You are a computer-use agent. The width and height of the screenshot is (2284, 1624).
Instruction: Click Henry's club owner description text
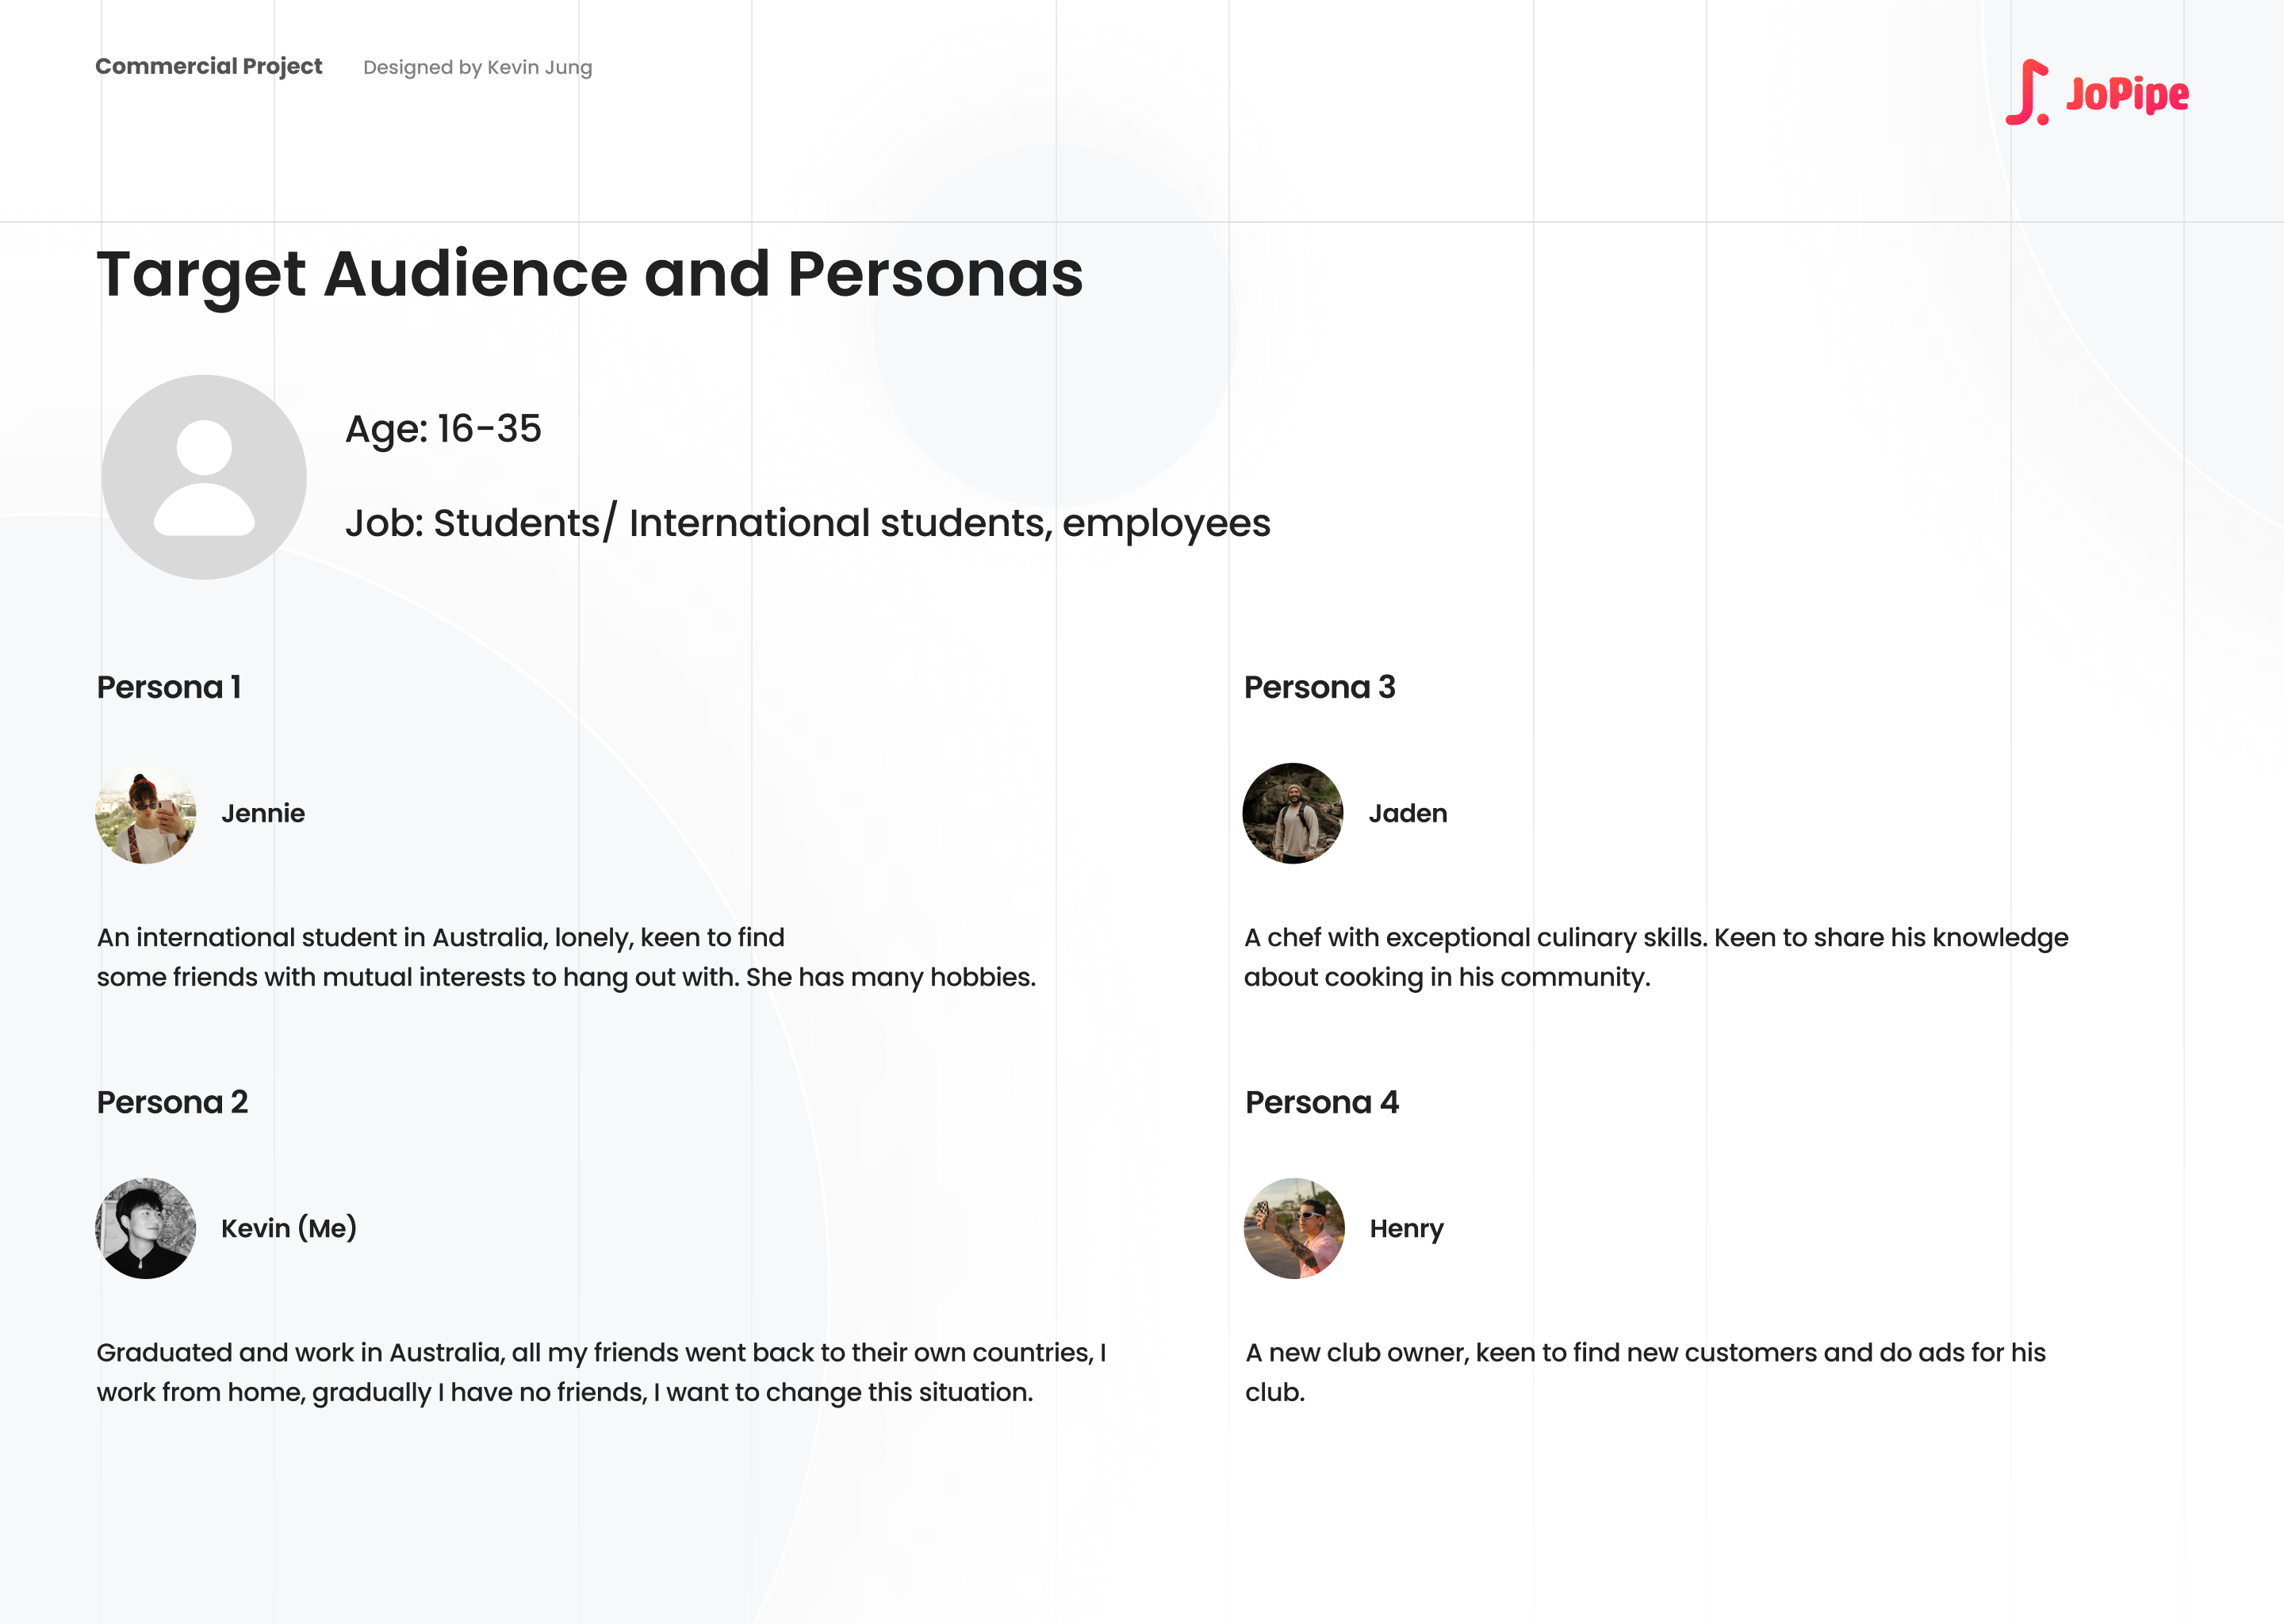1645,1372
